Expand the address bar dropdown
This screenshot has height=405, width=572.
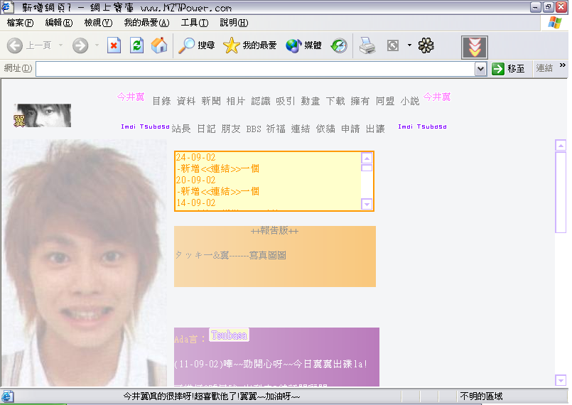pos(480,69)
